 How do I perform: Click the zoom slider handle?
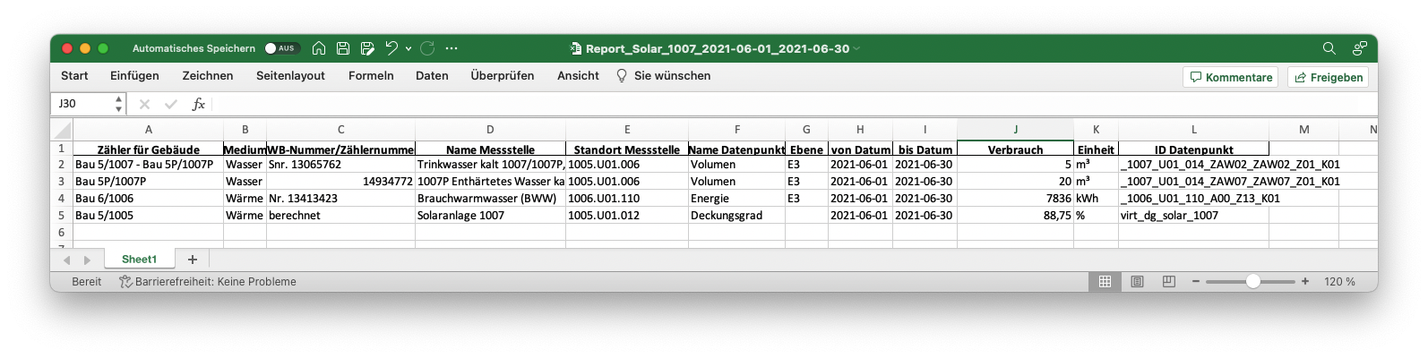pyautogui.click(x=1253, y=282)
